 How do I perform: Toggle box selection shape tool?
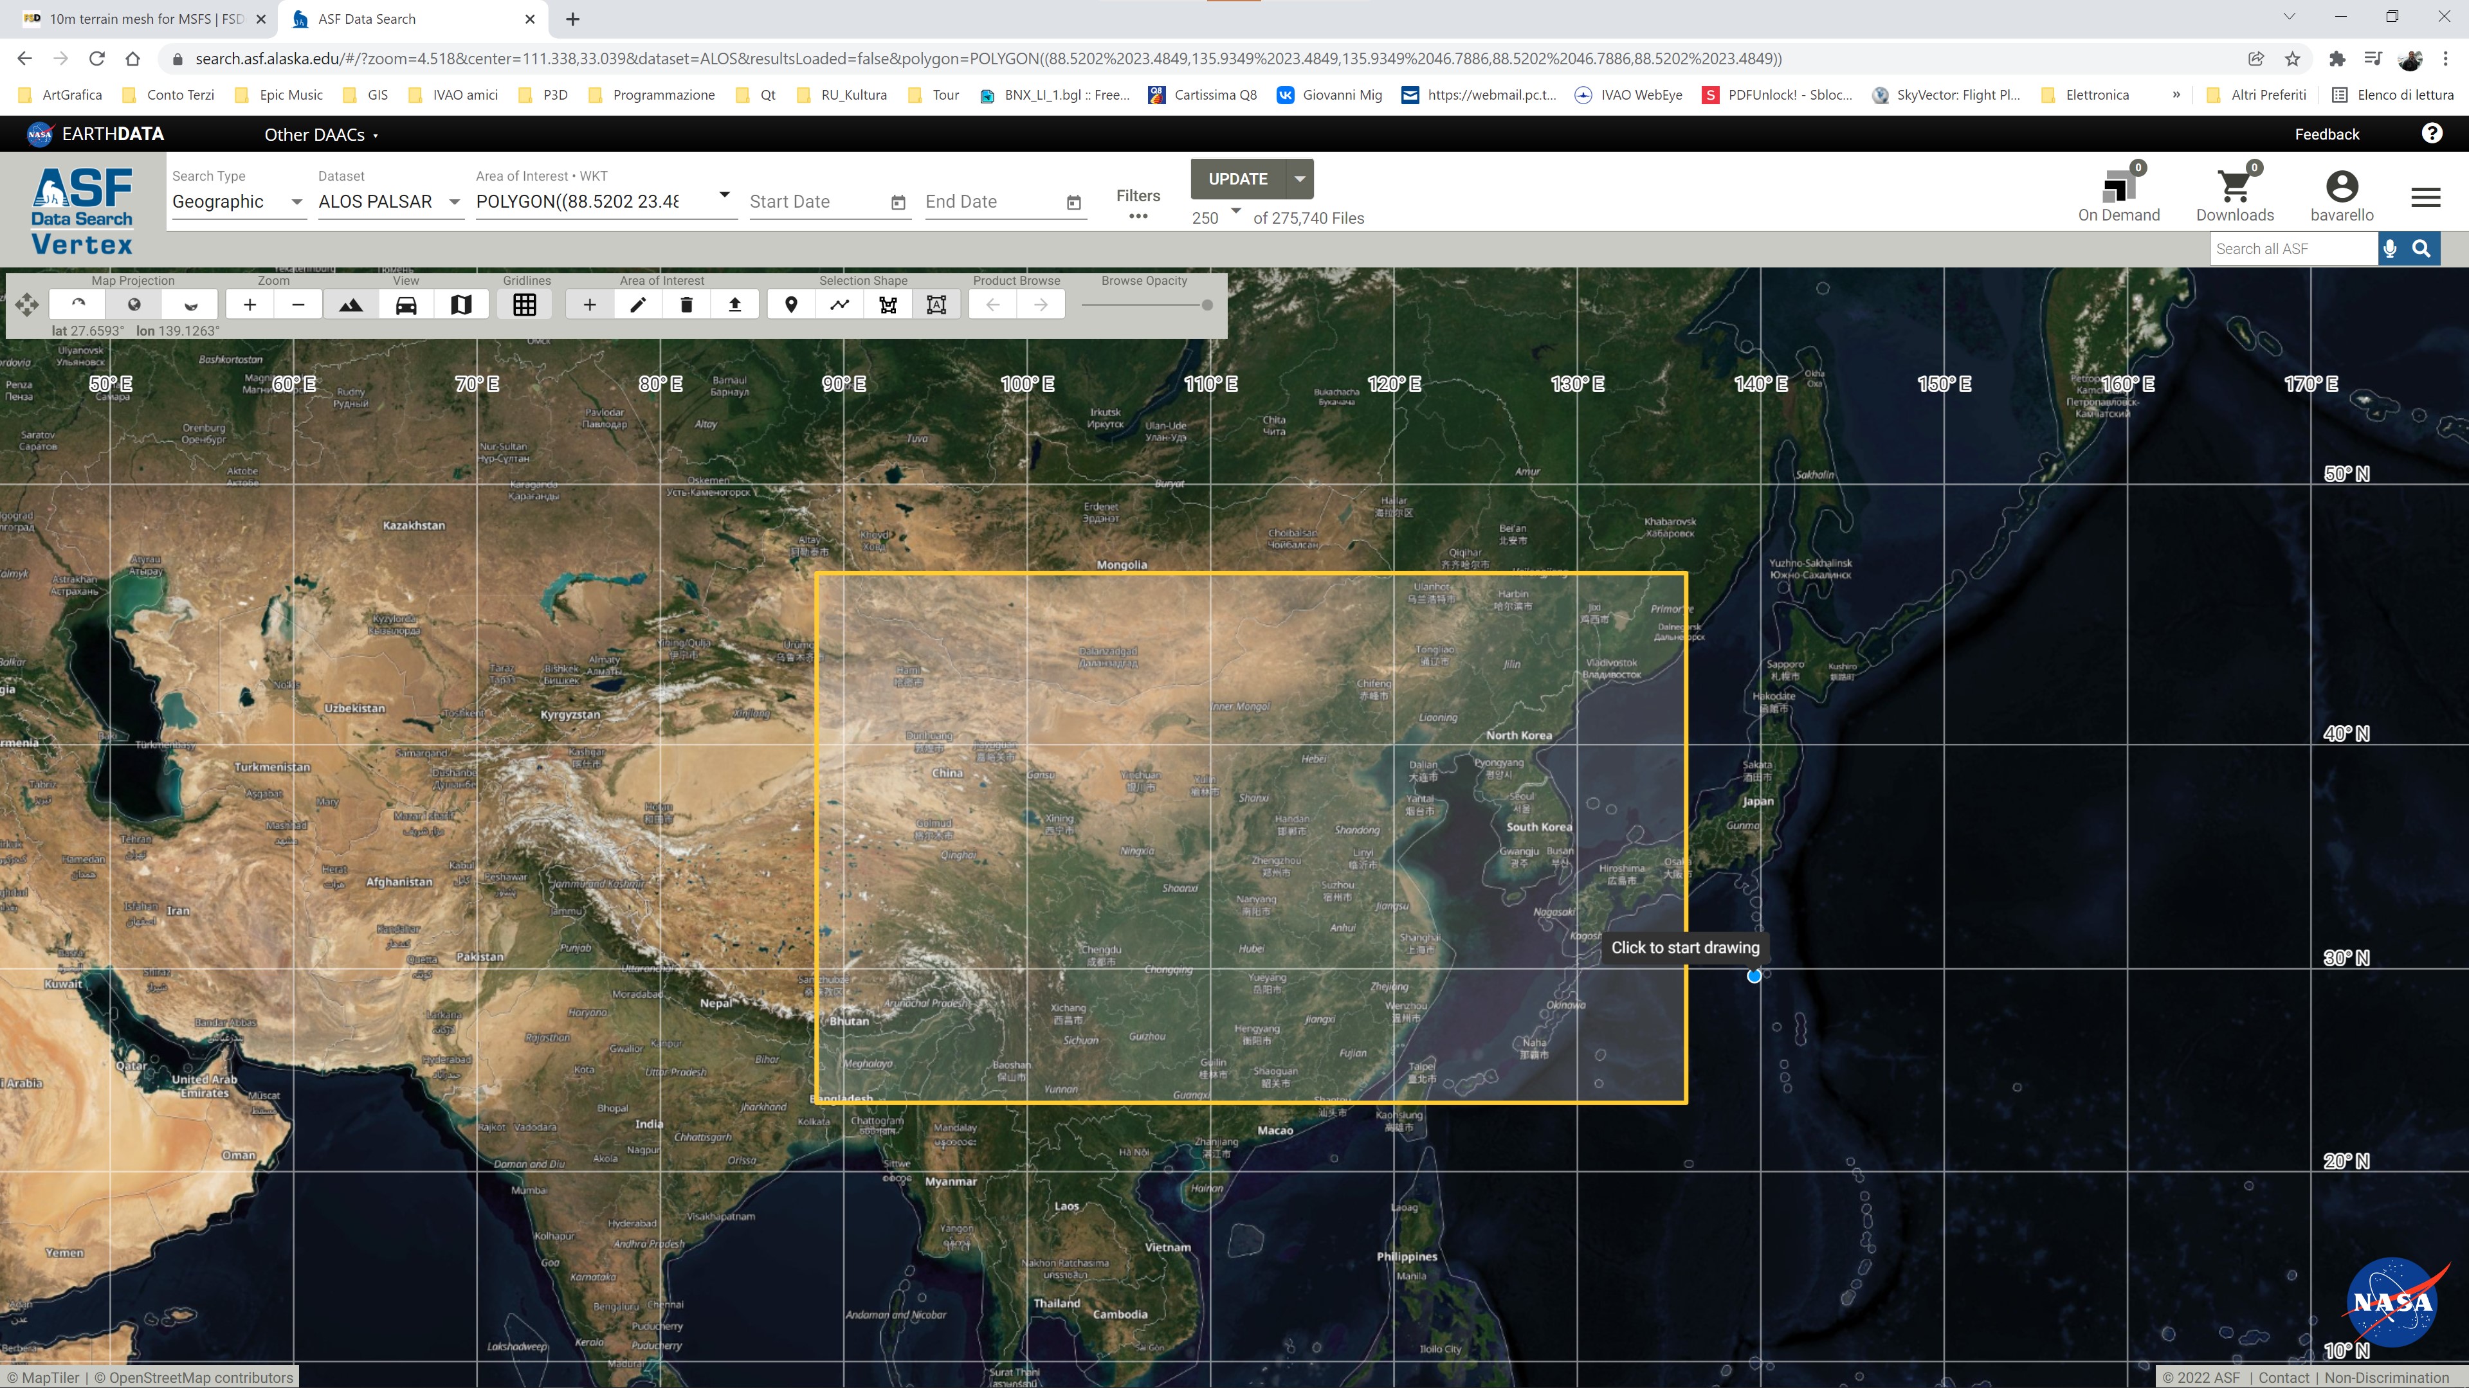pyautogui.click(x=936, y=305)
